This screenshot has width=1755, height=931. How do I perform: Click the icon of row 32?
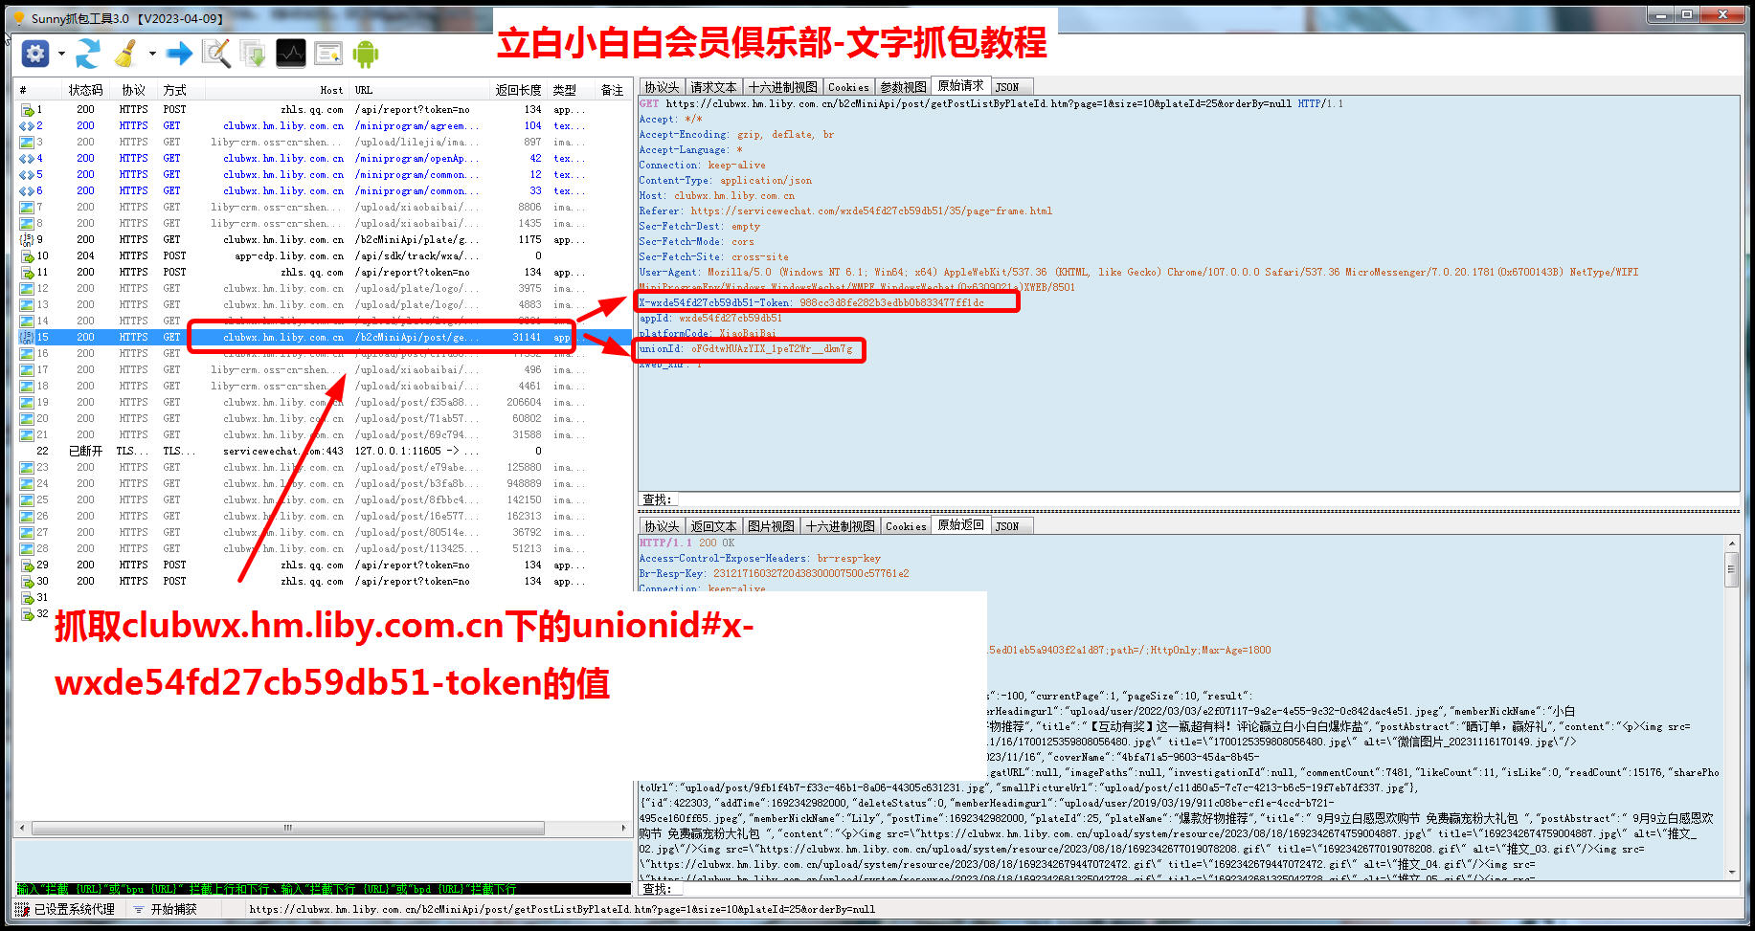coord(27,614)
